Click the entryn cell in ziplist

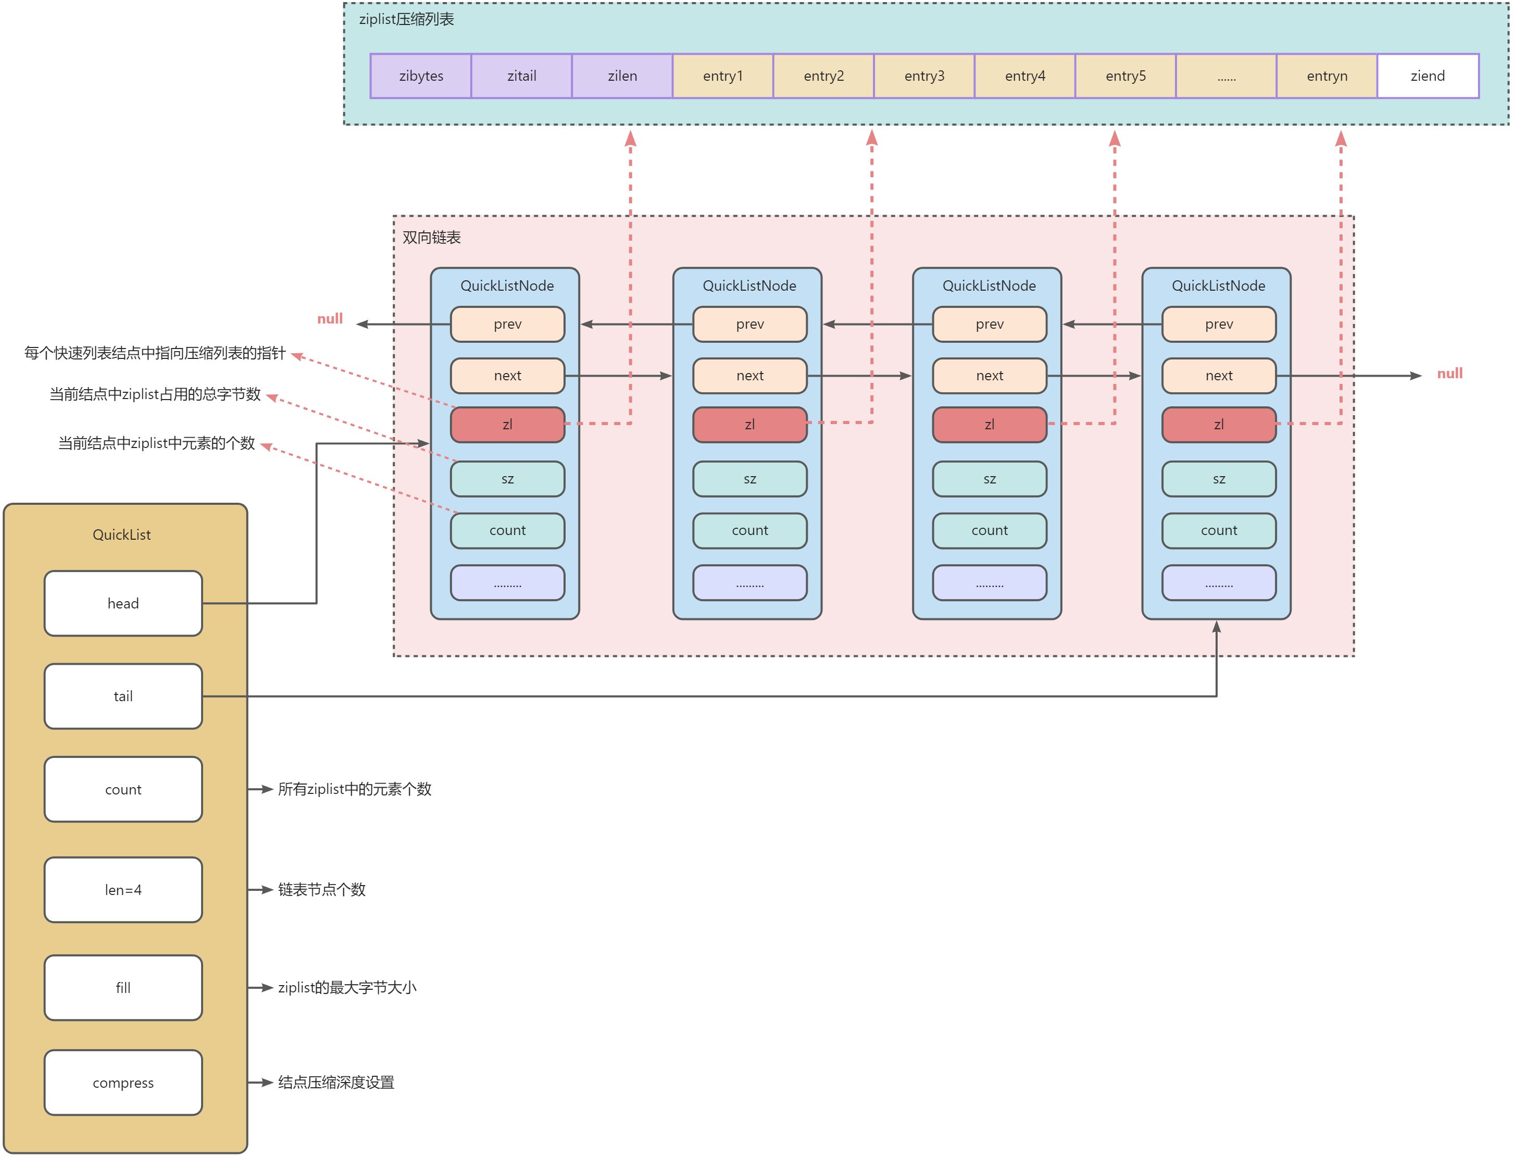click(x=1327, y=77)
